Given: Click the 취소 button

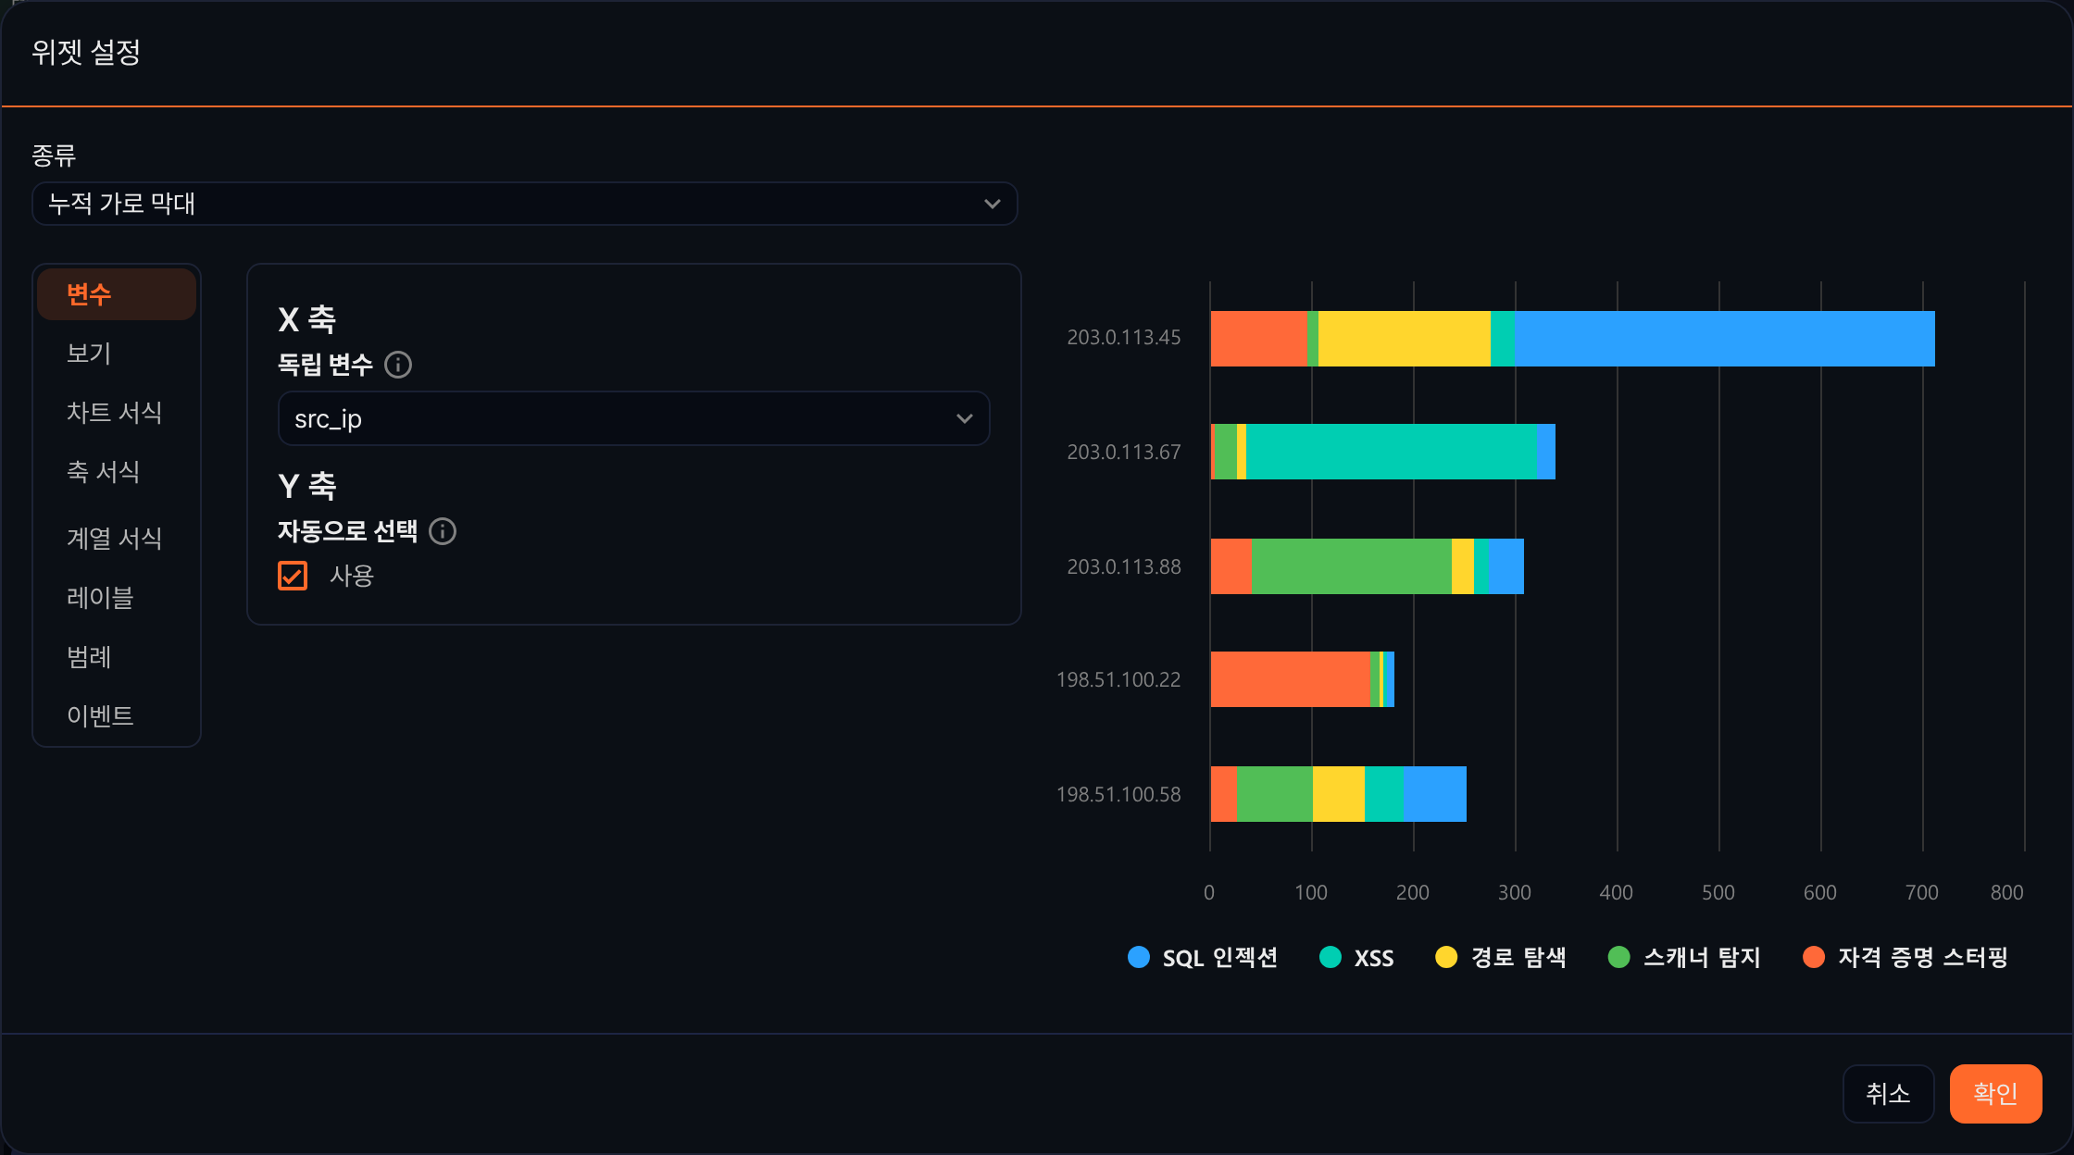Looking at the screenshot, I should pos(1888,1094).
